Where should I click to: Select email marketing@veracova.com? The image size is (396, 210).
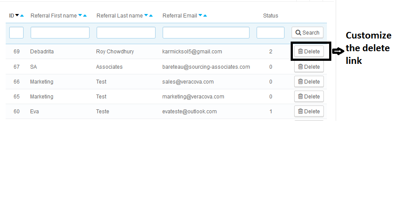pos(193,97)
